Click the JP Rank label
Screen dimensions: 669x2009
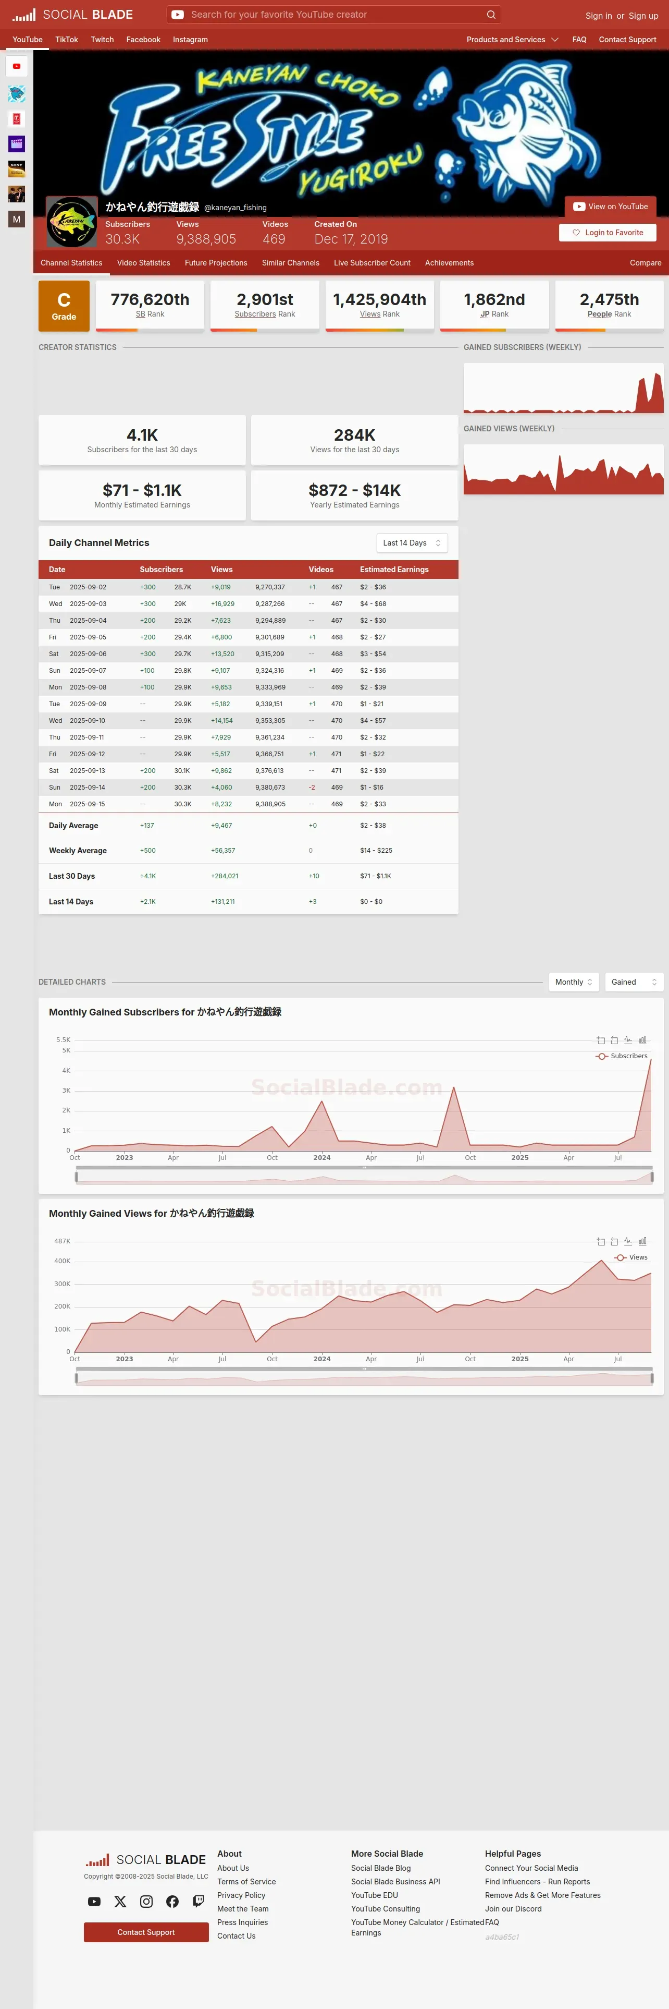coord(494,314)
